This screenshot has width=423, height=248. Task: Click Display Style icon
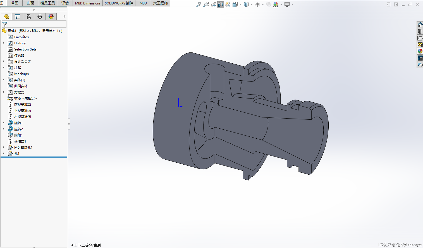tap(246, 4)
